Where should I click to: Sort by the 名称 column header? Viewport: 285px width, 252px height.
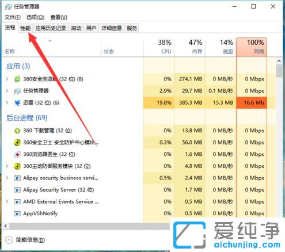point(51,47)
